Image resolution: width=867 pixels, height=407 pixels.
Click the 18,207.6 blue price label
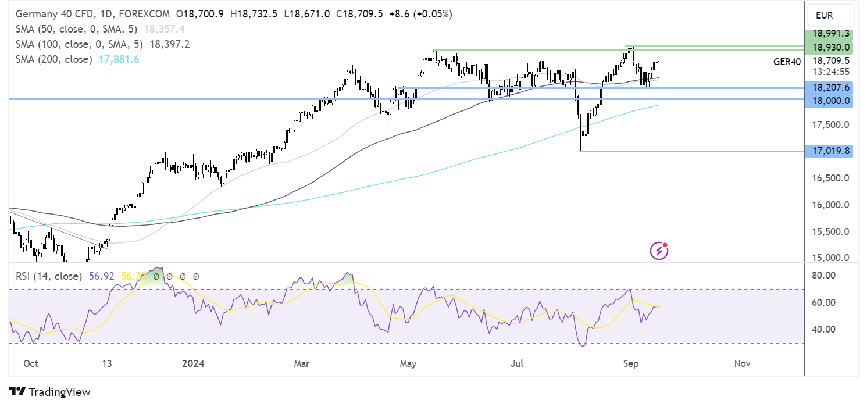[x=830, y=88]
